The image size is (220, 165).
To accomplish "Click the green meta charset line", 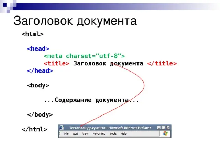I will pyautogui.click(x=84, y=56).
